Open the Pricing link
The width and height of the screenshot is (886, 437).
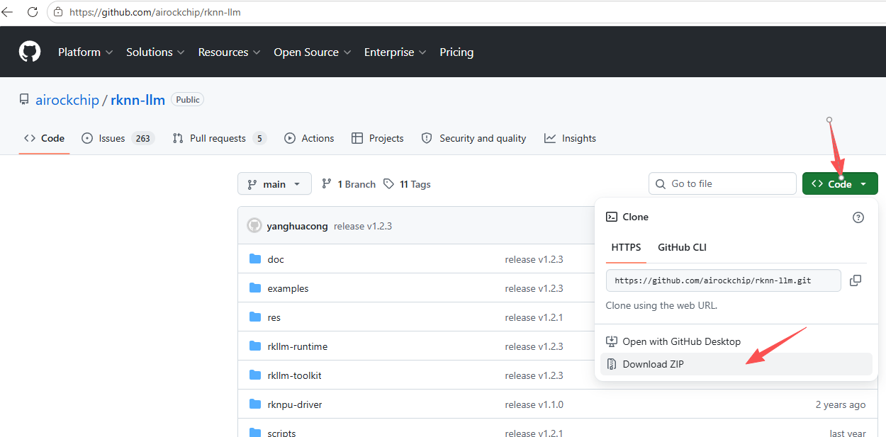456,52
